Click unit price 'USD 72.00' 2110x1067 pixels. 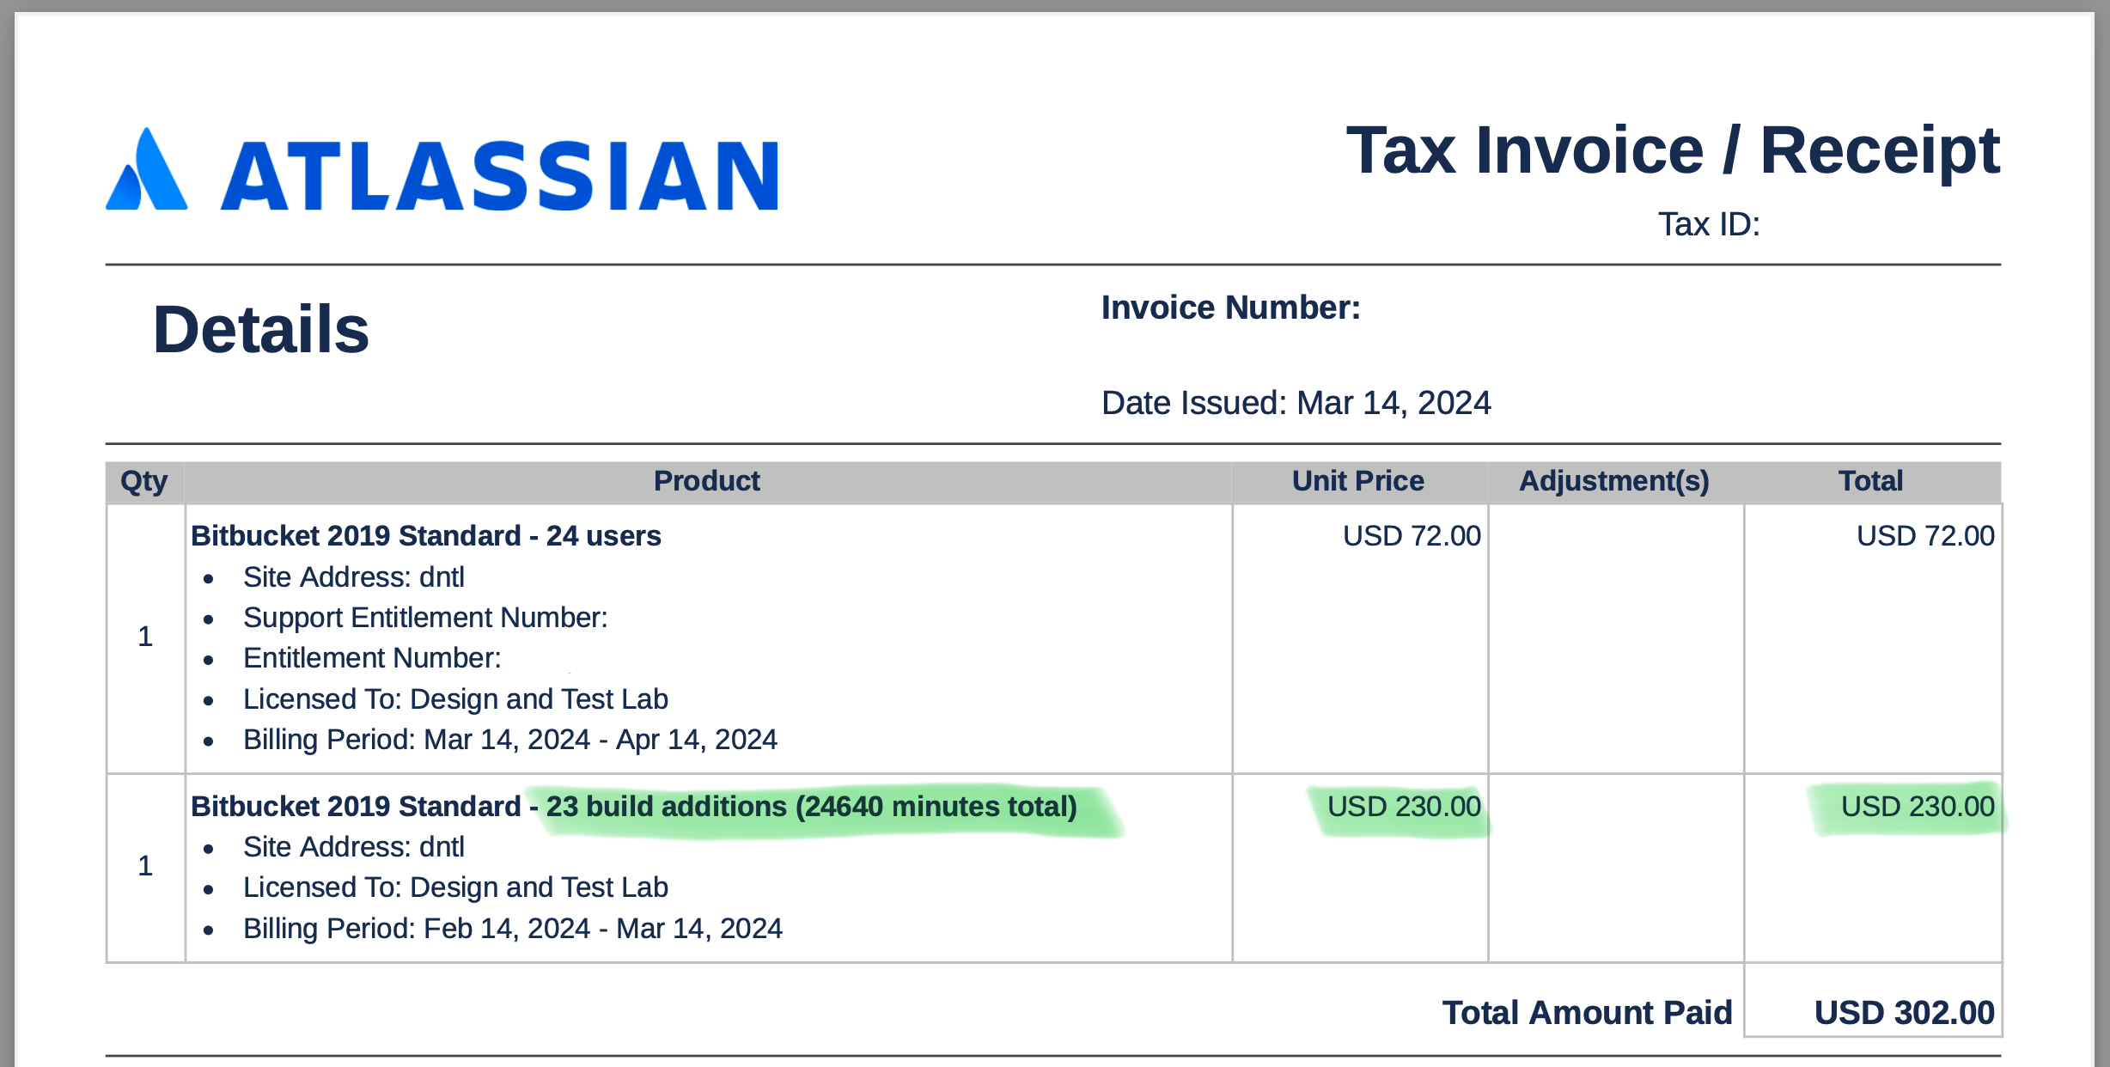(x=1412, y=536)
